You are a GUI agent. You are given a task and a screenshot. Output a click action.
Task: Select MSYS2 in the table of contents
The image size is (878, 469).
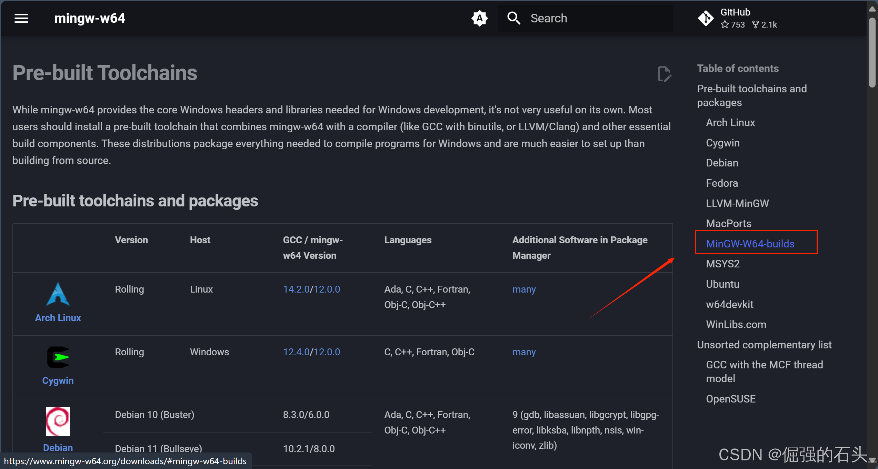(723, 264)
